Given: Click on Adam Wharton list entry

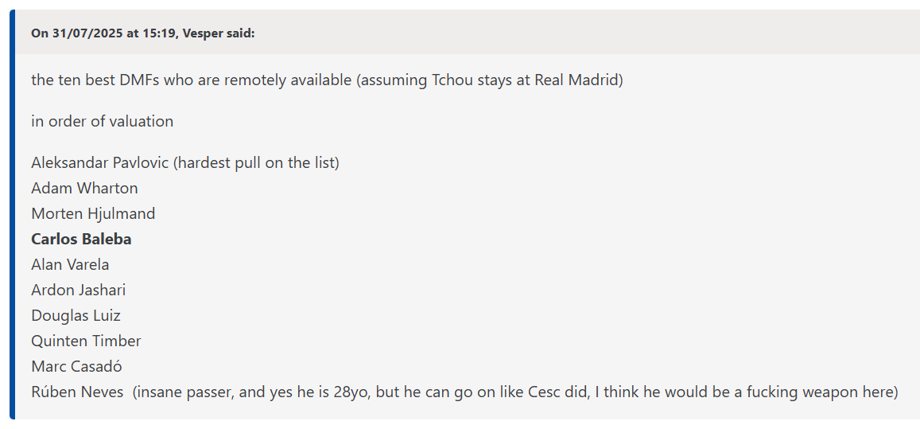Looking at the screenshot, I should [84, 188].
